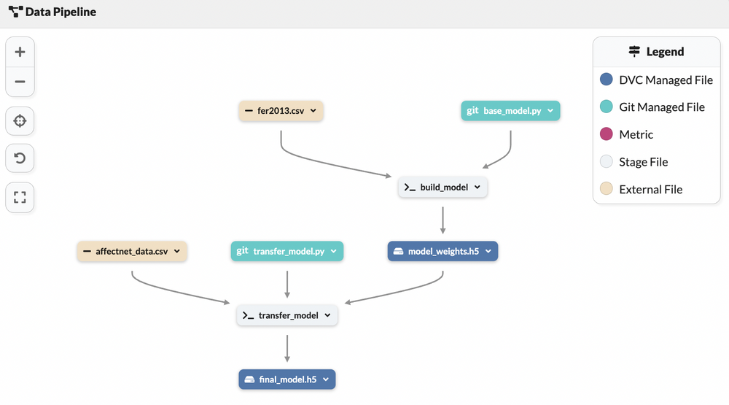Zoom in on the pipeline graph
This screenshot has height=405, width=729.
(x=20, y=53)
